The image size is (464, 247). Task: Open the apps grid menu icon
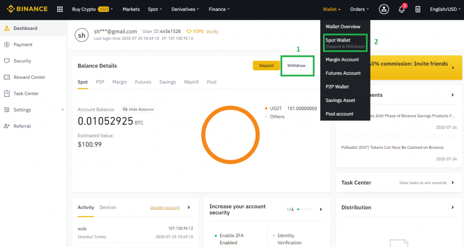tap(60, 9)
